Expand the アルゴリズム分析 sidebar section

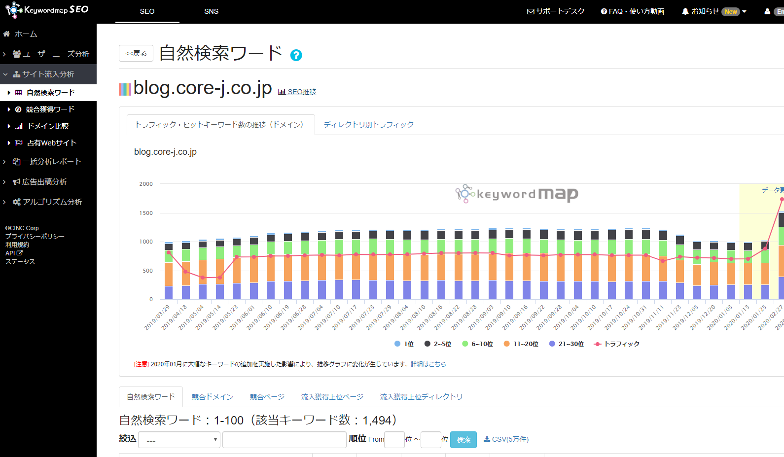click(47, 202)
